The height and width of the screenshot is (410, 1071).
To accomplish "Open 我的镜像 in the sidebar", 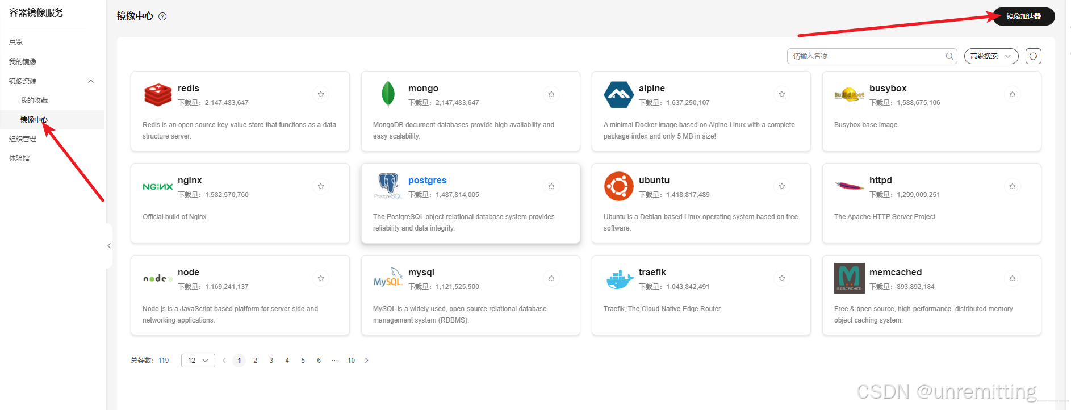I will coord(23,62).
